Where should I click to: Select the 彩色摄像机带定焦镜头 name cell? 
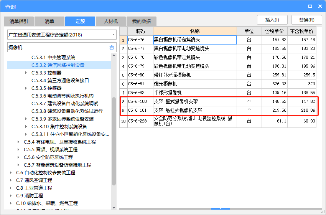tap(195, 57)
